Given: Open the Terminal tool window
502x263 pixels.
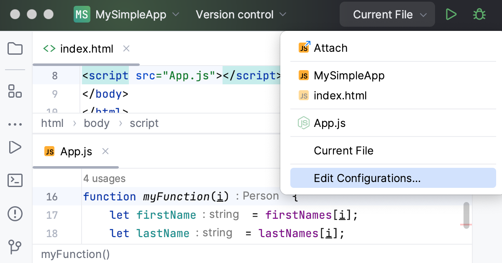Looking at the screenshot, I should [x=15, y=180].
